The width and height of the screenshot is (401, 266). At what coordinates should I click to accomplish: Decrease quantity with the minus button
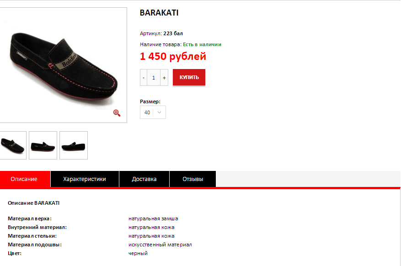coord(144,77)
